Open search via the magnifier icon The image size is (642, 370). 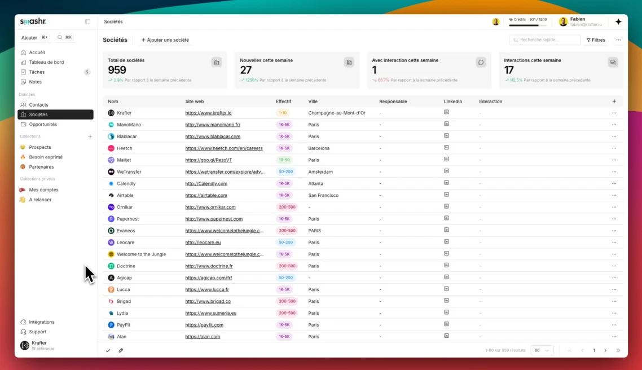[x=60, y=37]
